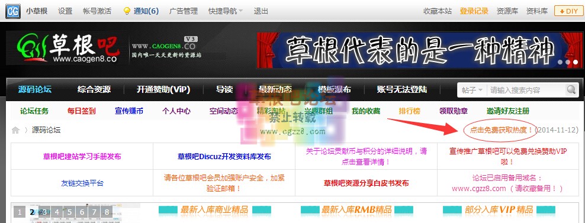
Task: Click 最新入库商业精品 heading
Action: click(x=214, y=209)
